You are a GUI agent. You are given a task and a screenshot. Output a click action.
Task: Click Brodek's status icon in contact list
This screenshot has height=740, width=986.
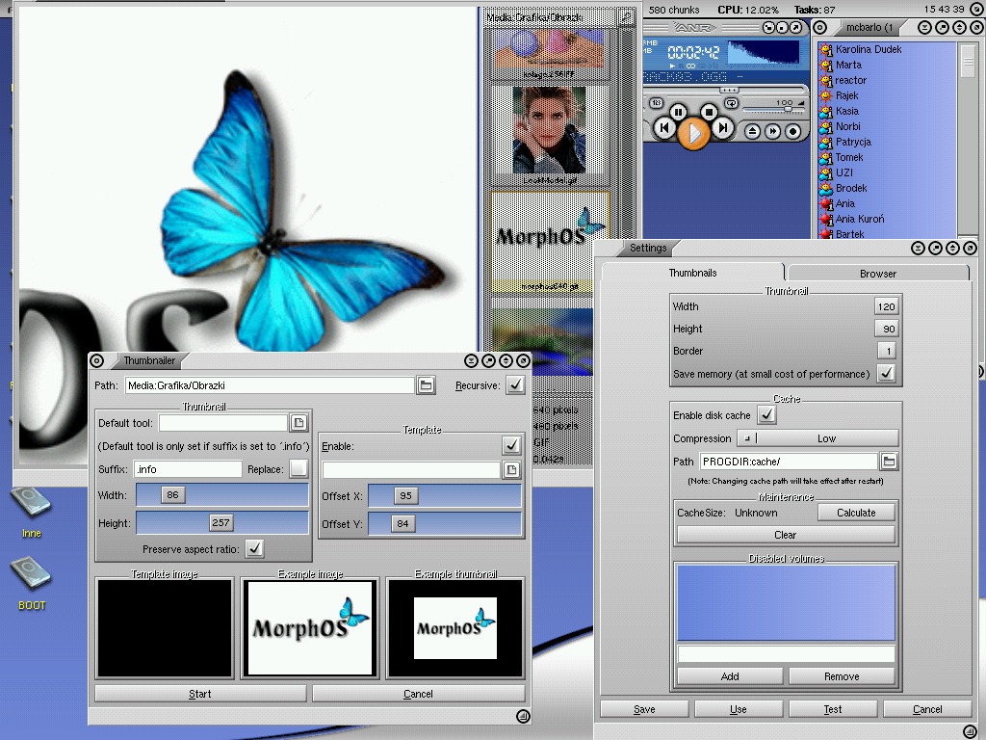pos(826,188)
